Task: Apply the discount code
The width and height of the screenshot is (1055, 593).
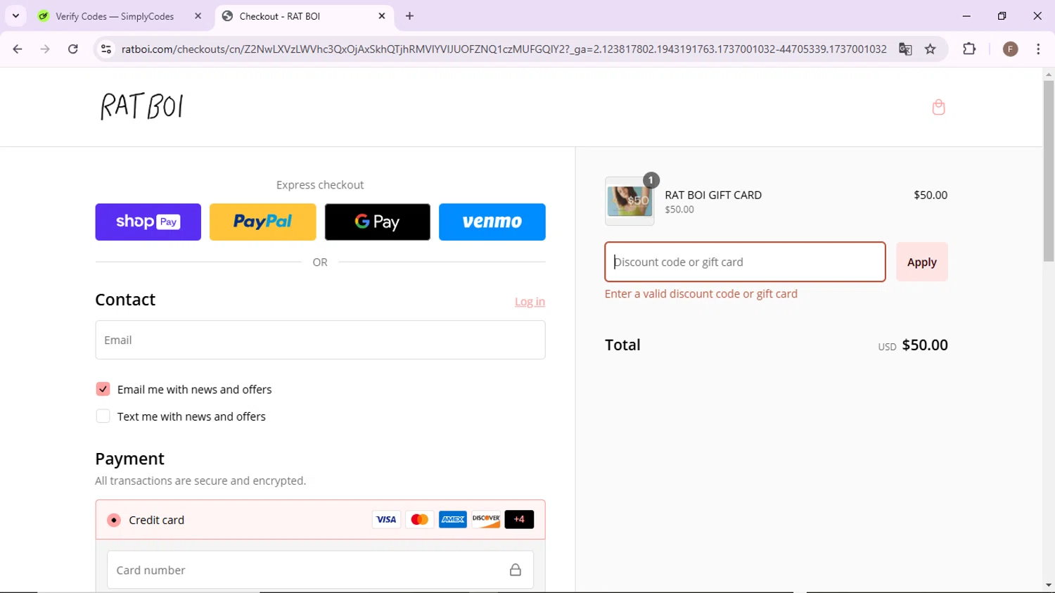Action: 922,262
